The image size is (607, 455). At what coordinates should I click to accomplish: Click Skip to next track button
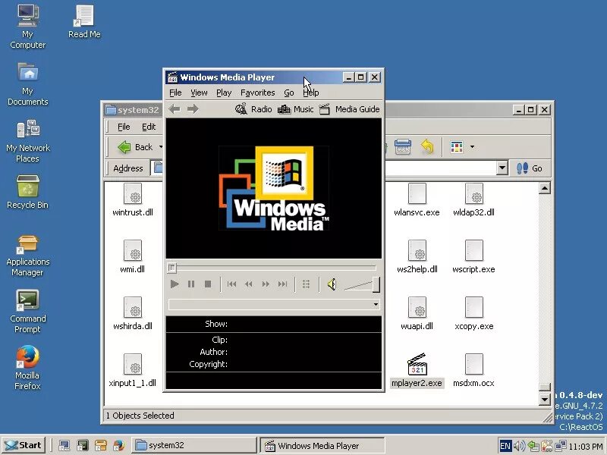[282, 284]
